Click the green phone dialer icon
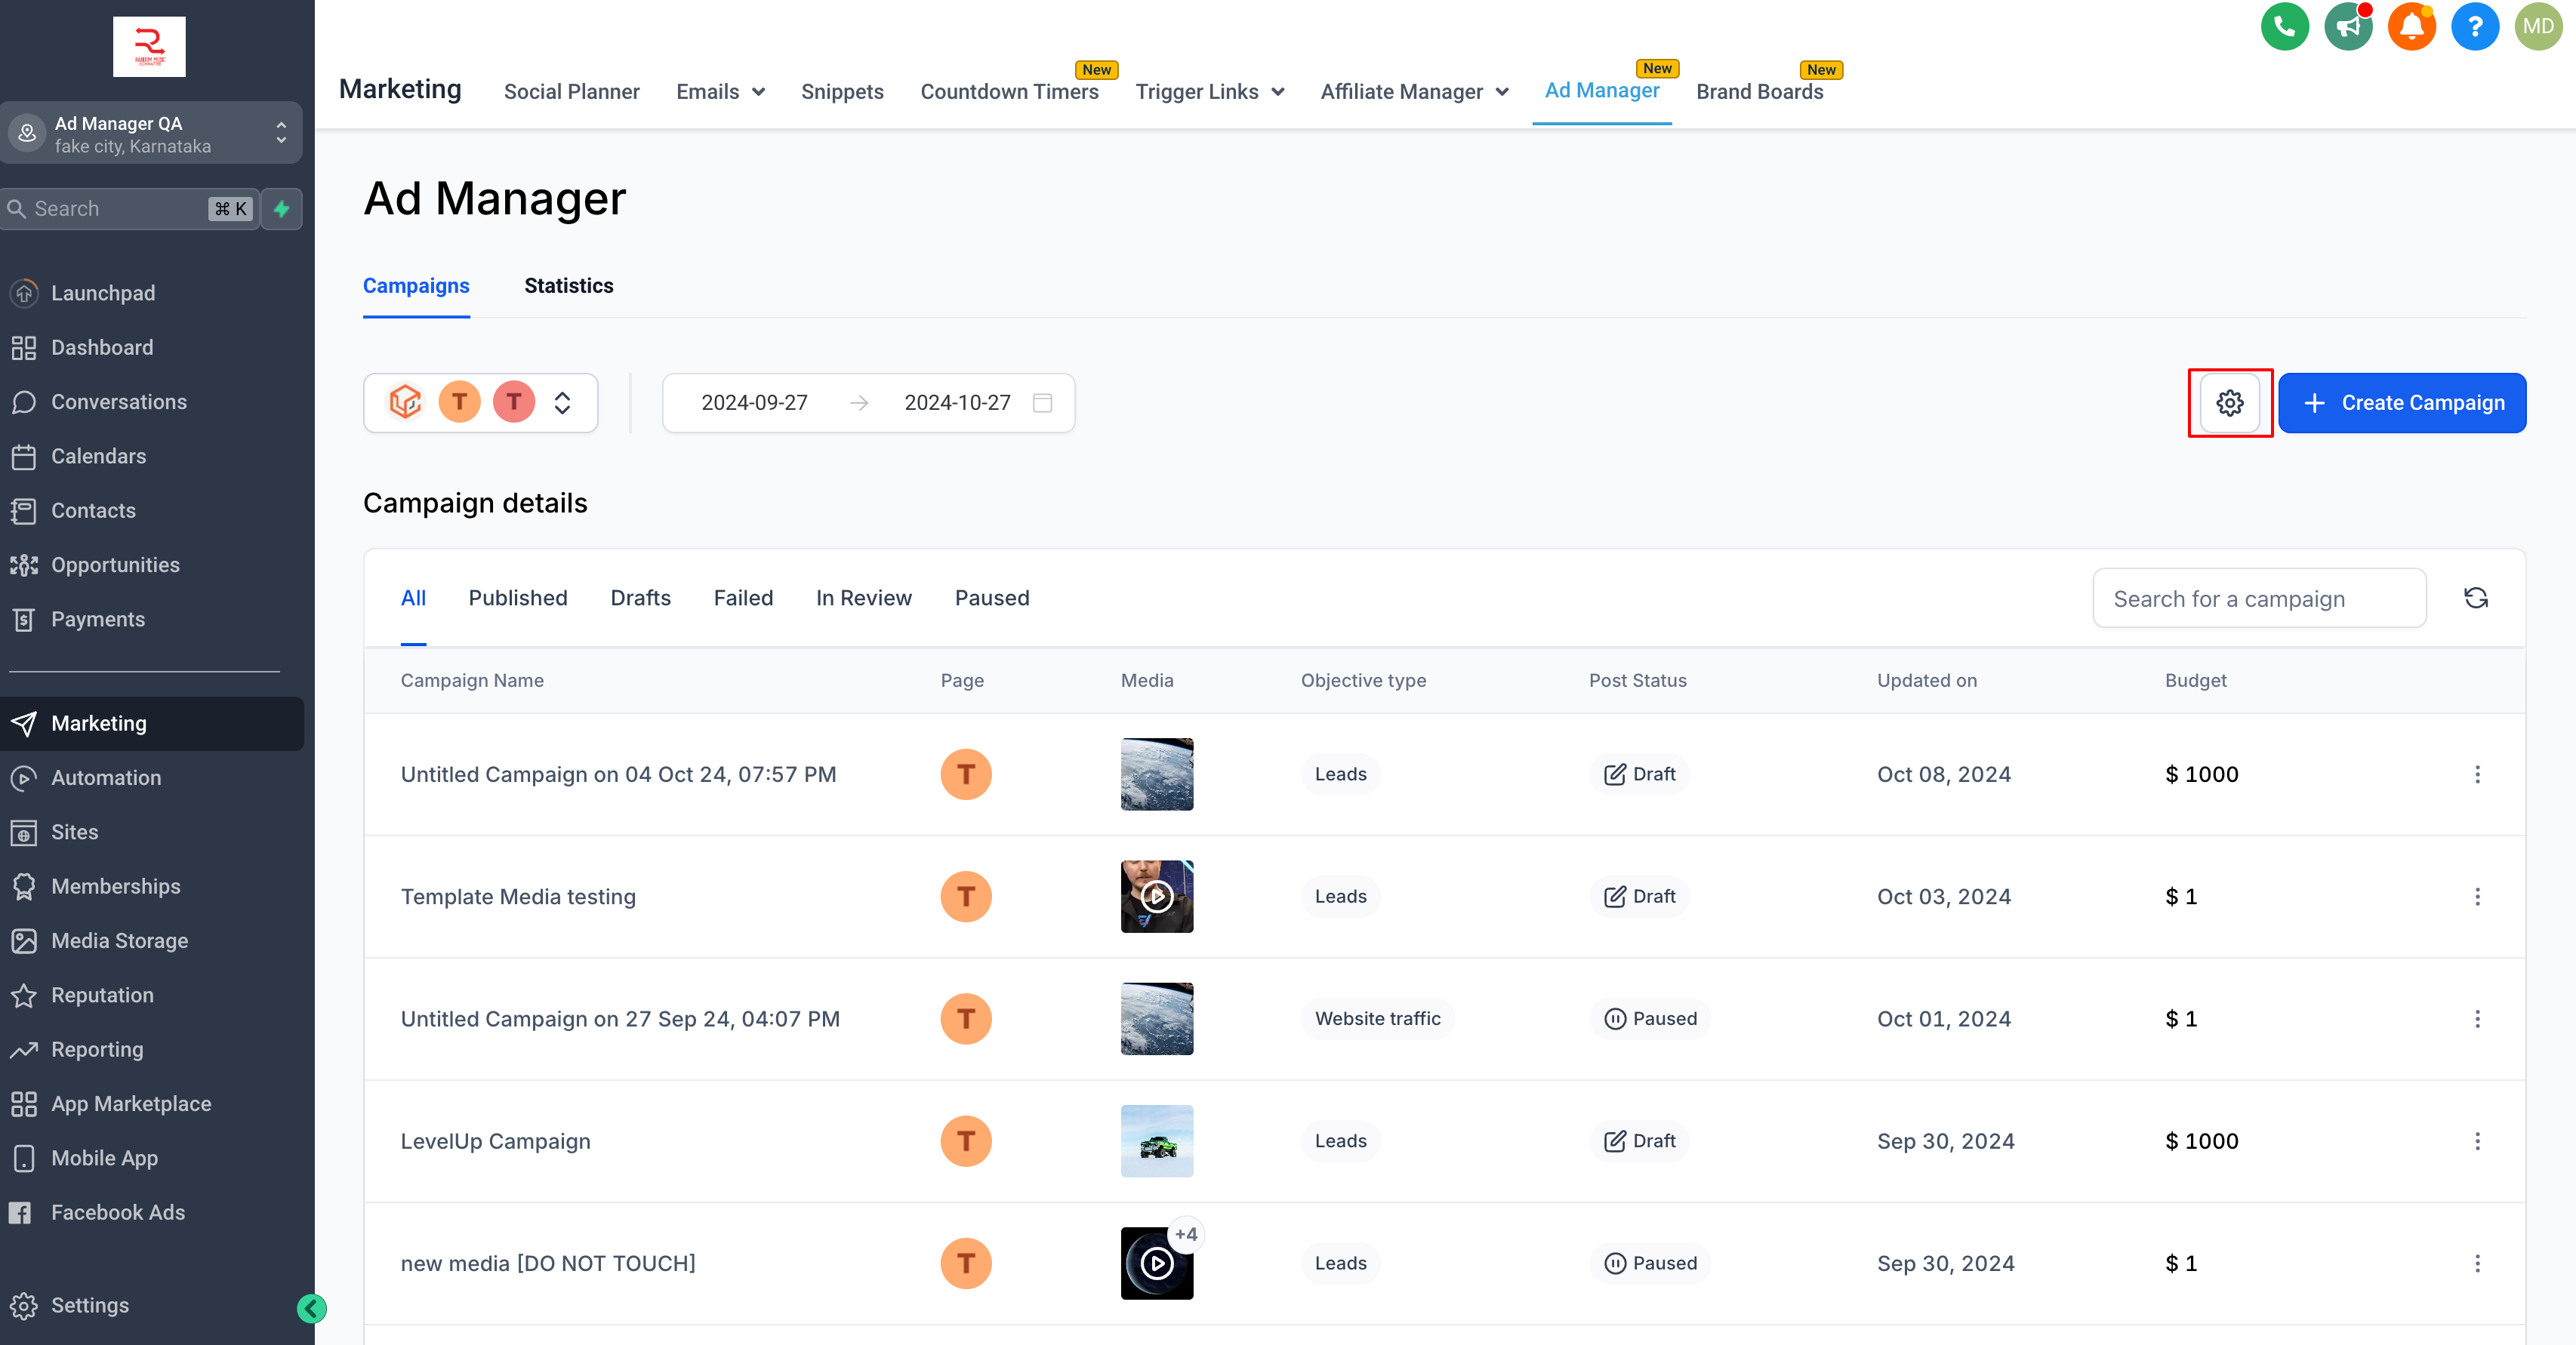 click(2284, 27)
